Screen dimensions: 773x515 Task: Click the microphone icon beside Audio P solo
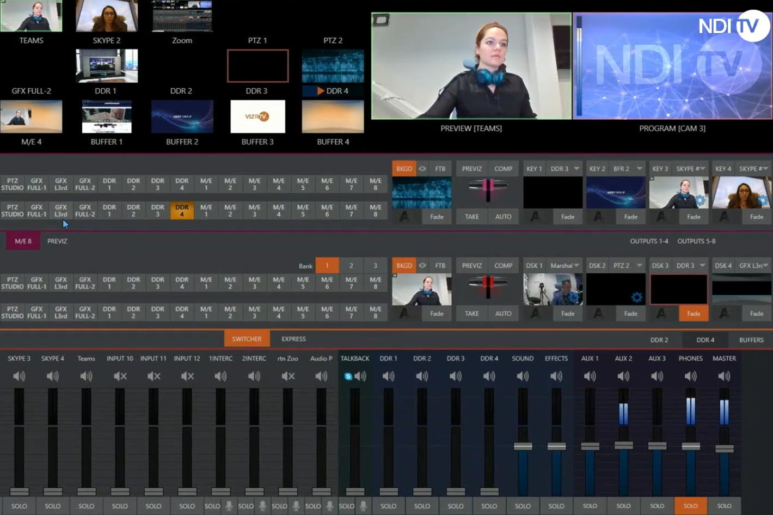[x=329, y=506]
